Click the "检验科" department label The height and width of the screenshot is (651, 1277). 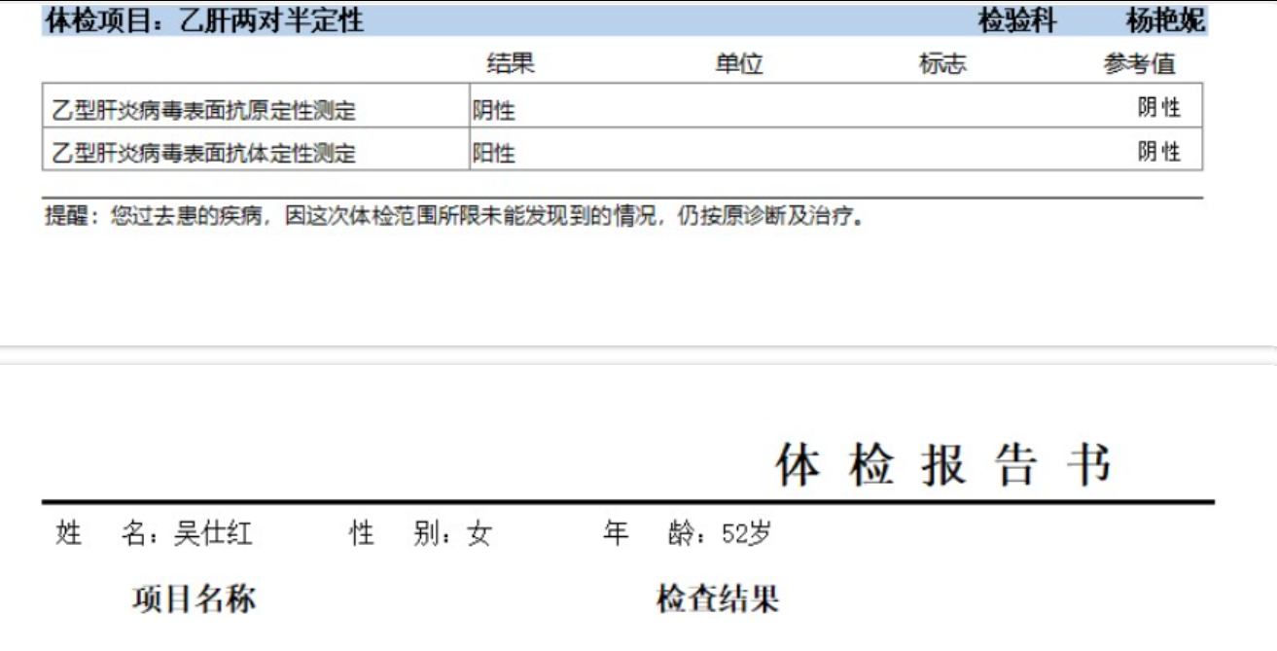(1016, 20)
